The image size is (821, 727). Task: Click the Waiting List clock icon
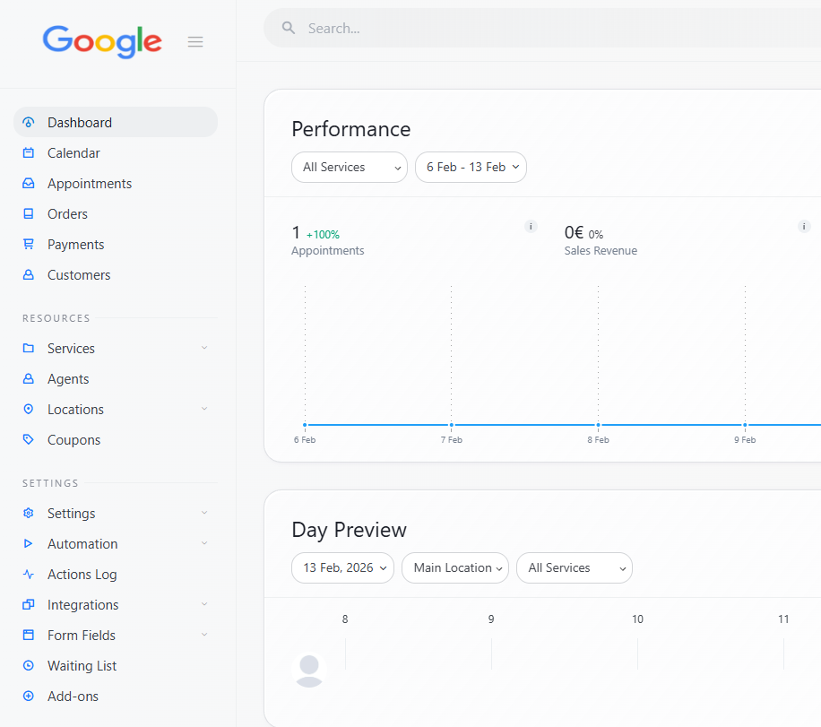(x=29, y=666)
